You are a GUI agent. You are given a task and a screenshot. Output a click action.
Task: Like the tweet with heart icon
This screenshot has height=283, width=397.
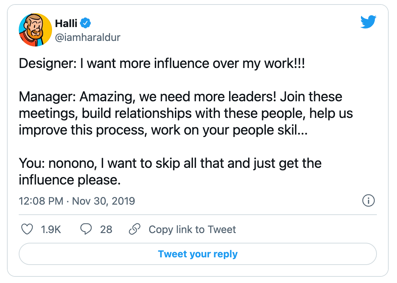click(27, 229)
